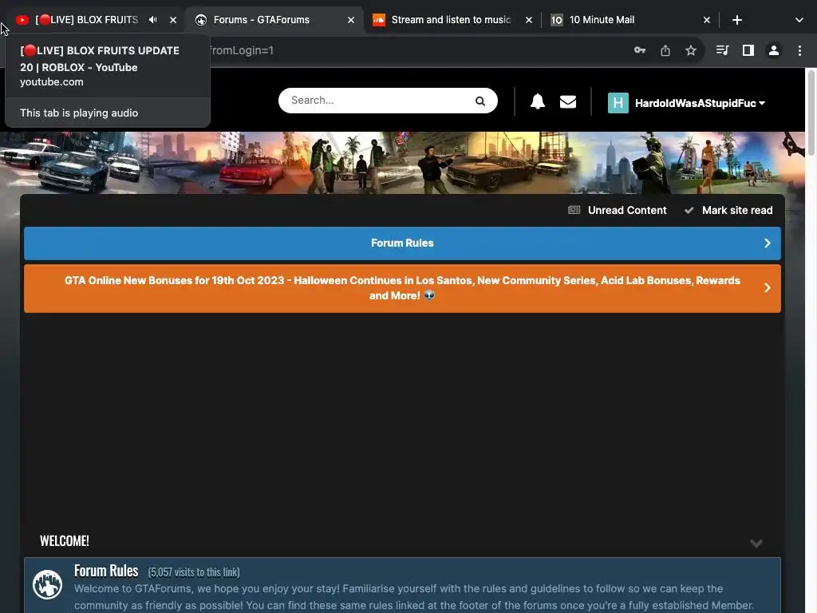Click the Forum Rules fist icon
The width and height of the screenshot is (817, 613).
[47, 584]
